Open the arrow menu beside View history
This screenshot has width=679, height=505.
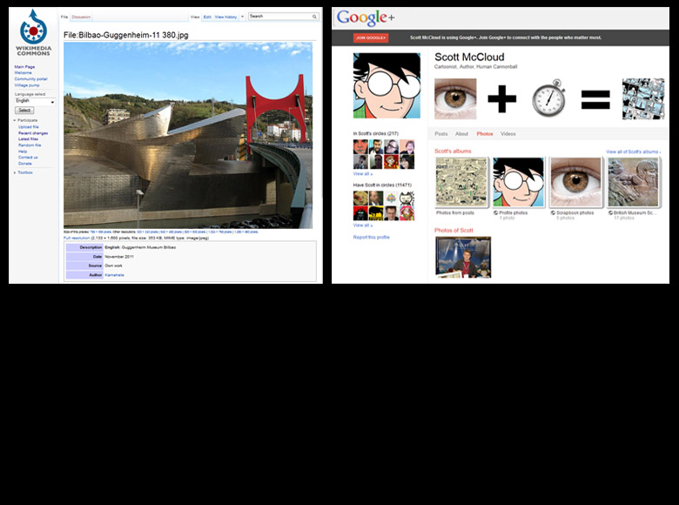(x=241, y=17)
